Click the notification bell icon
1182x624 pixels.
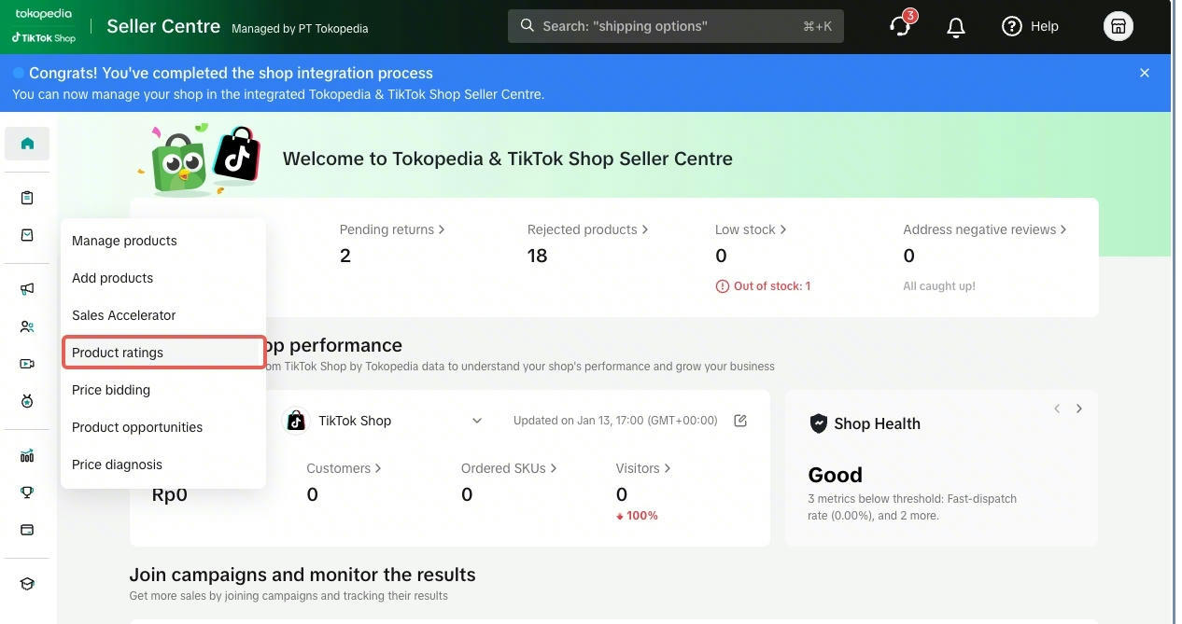tap(955, 27)
